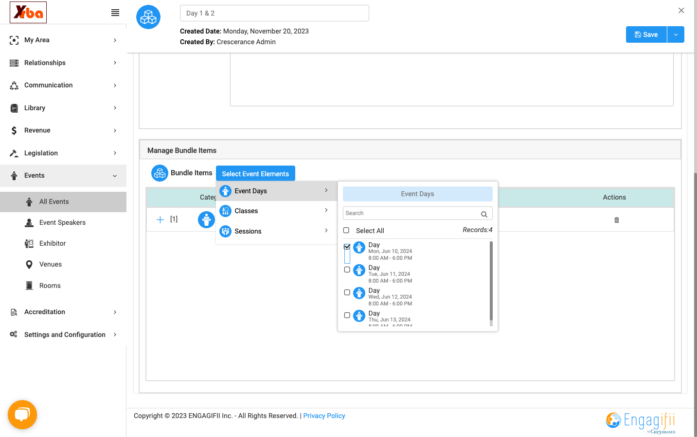The width and height of the screenshot is (697, 437).
Task: Expand Accreditation chevron
Action: 115,312
